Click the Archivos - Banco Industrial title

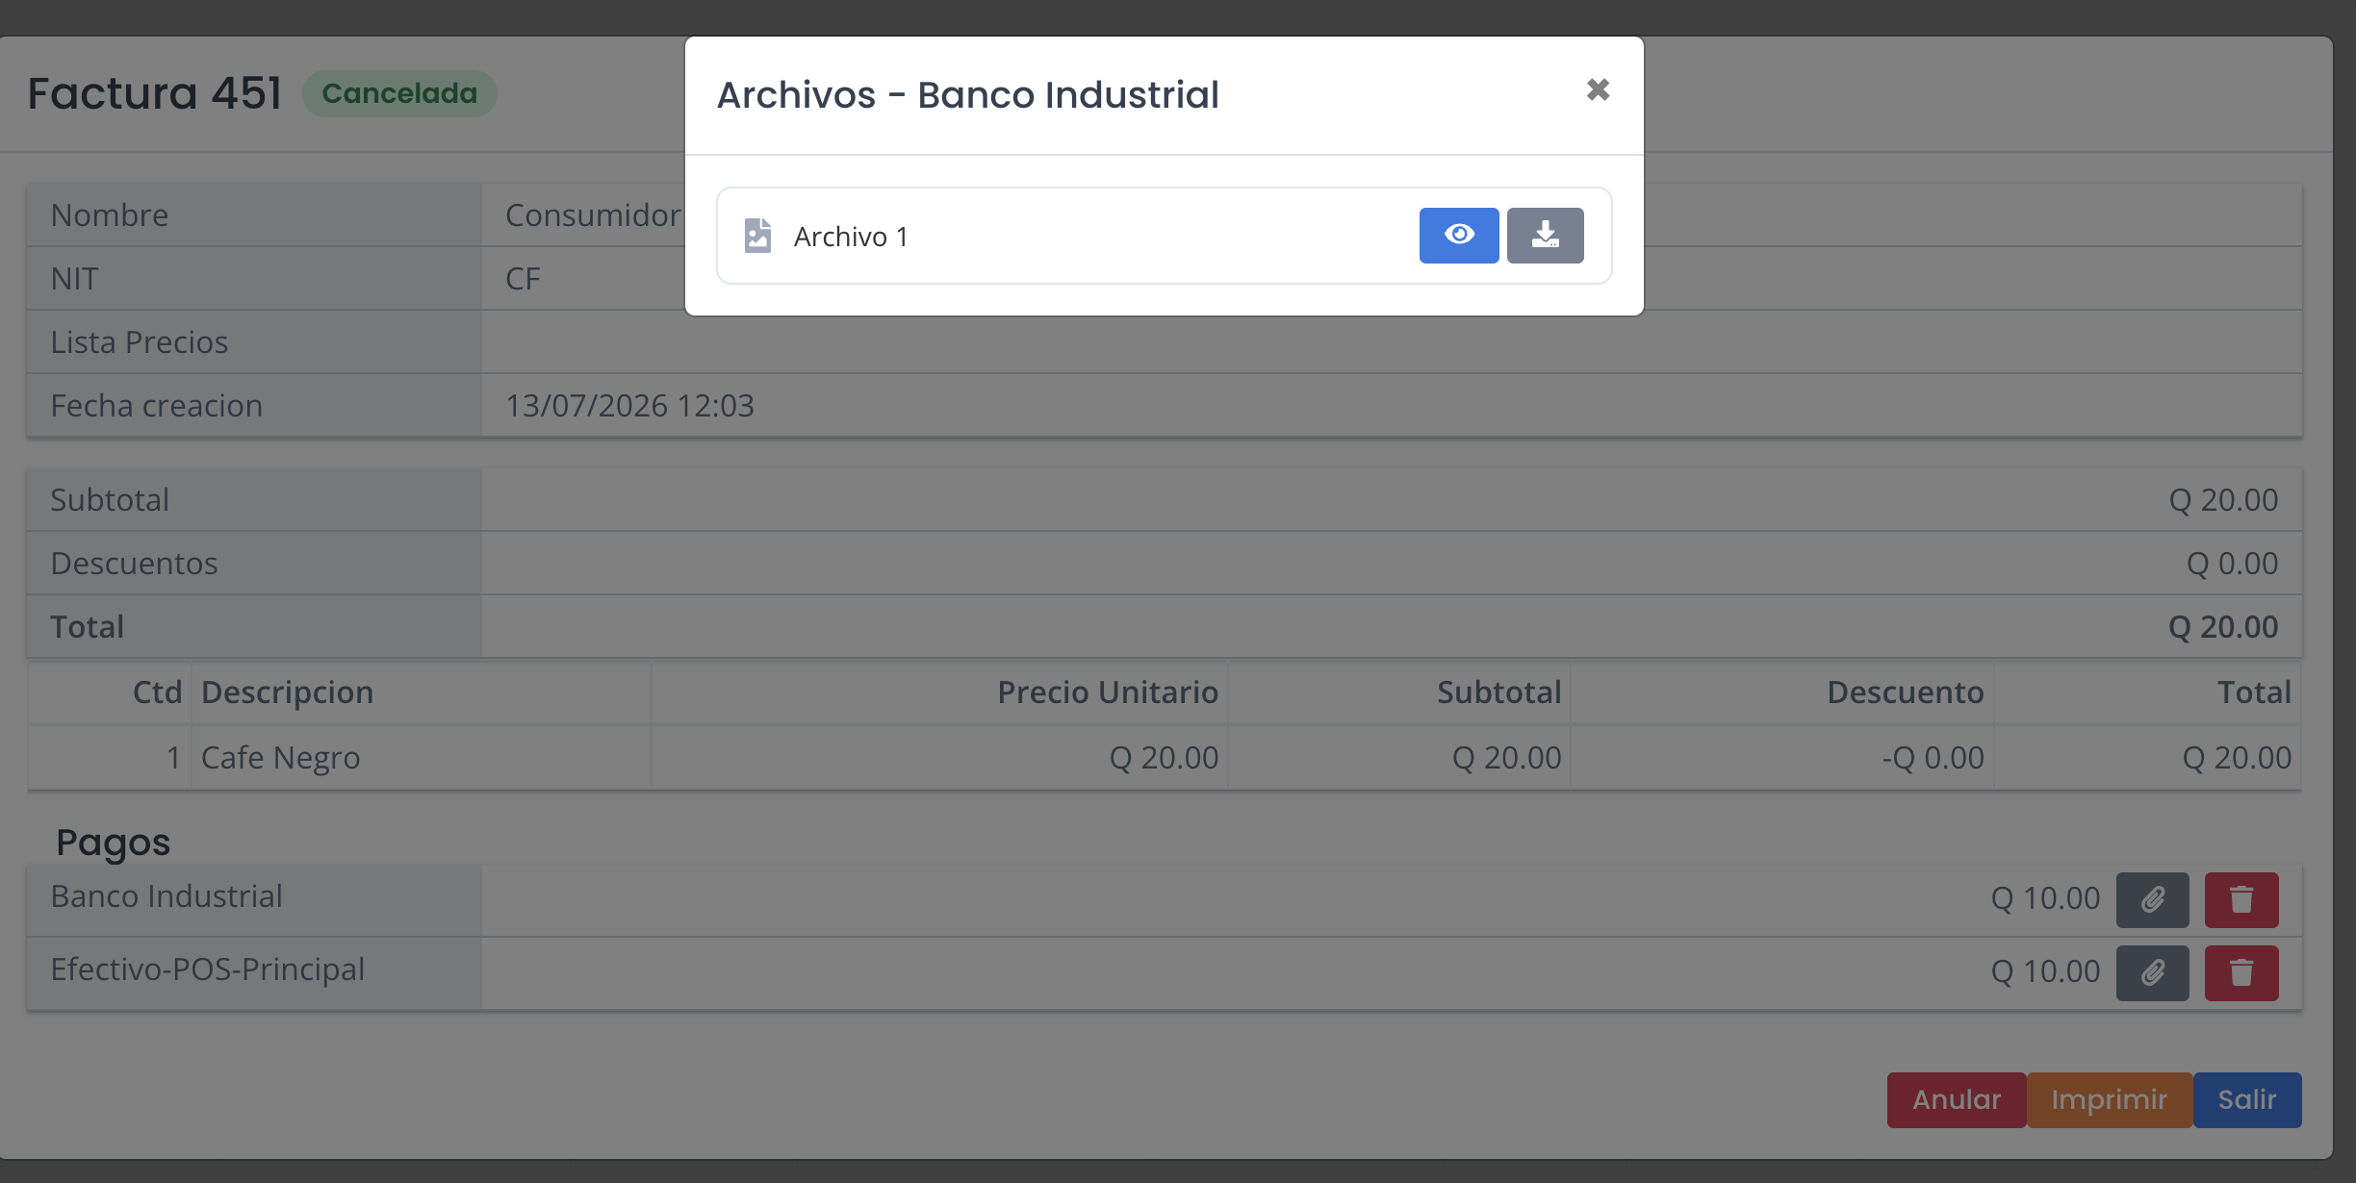tap(968, 95)
